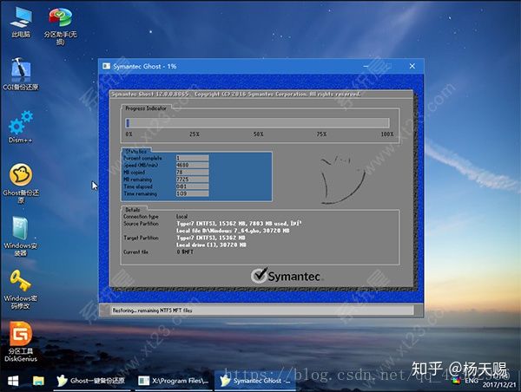Image resolution: width=521 pixels, height=392 pixels.
Task: Click the Current file 0 $MFT entry
Action: point(185,252)
